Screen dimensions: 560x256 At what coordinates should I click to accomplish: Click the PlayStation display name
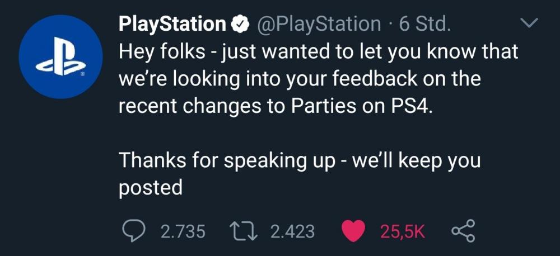click(172, 24)
